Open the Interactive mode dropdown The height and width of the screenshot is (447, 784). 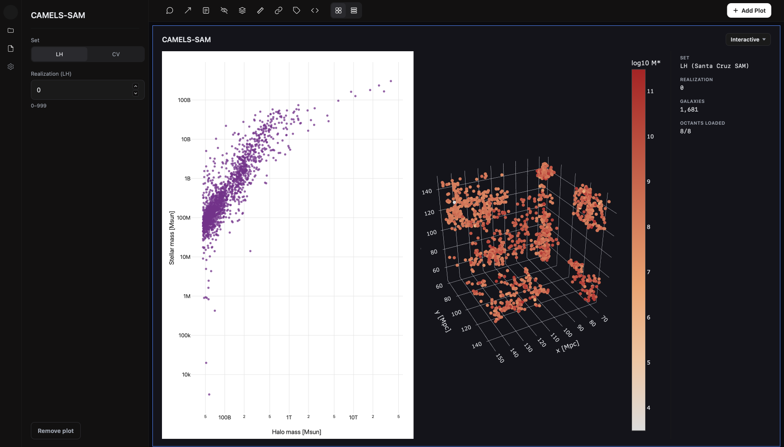[748, 39]
